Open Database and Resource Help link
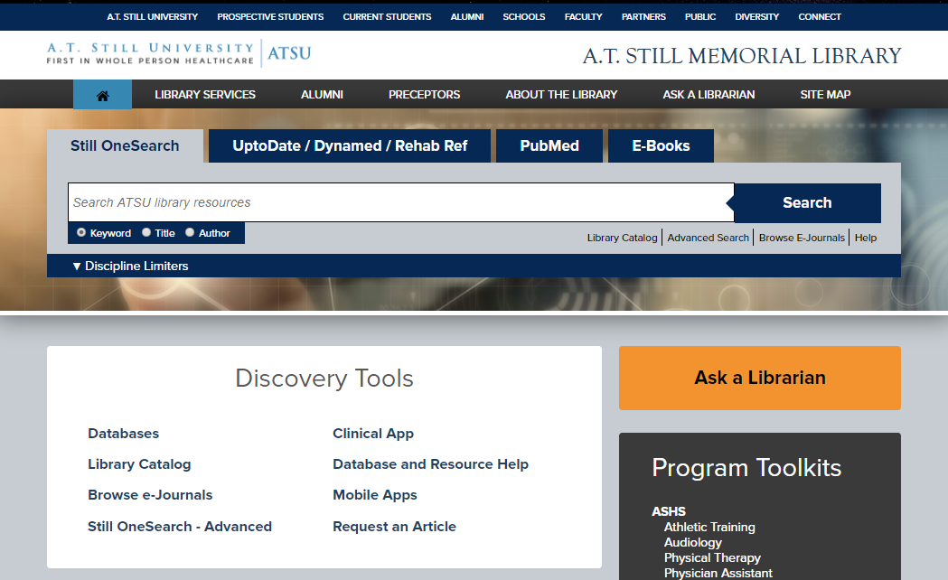Image resolution: width=948 pixels, height=580 pixels. [x=430, y=464]
